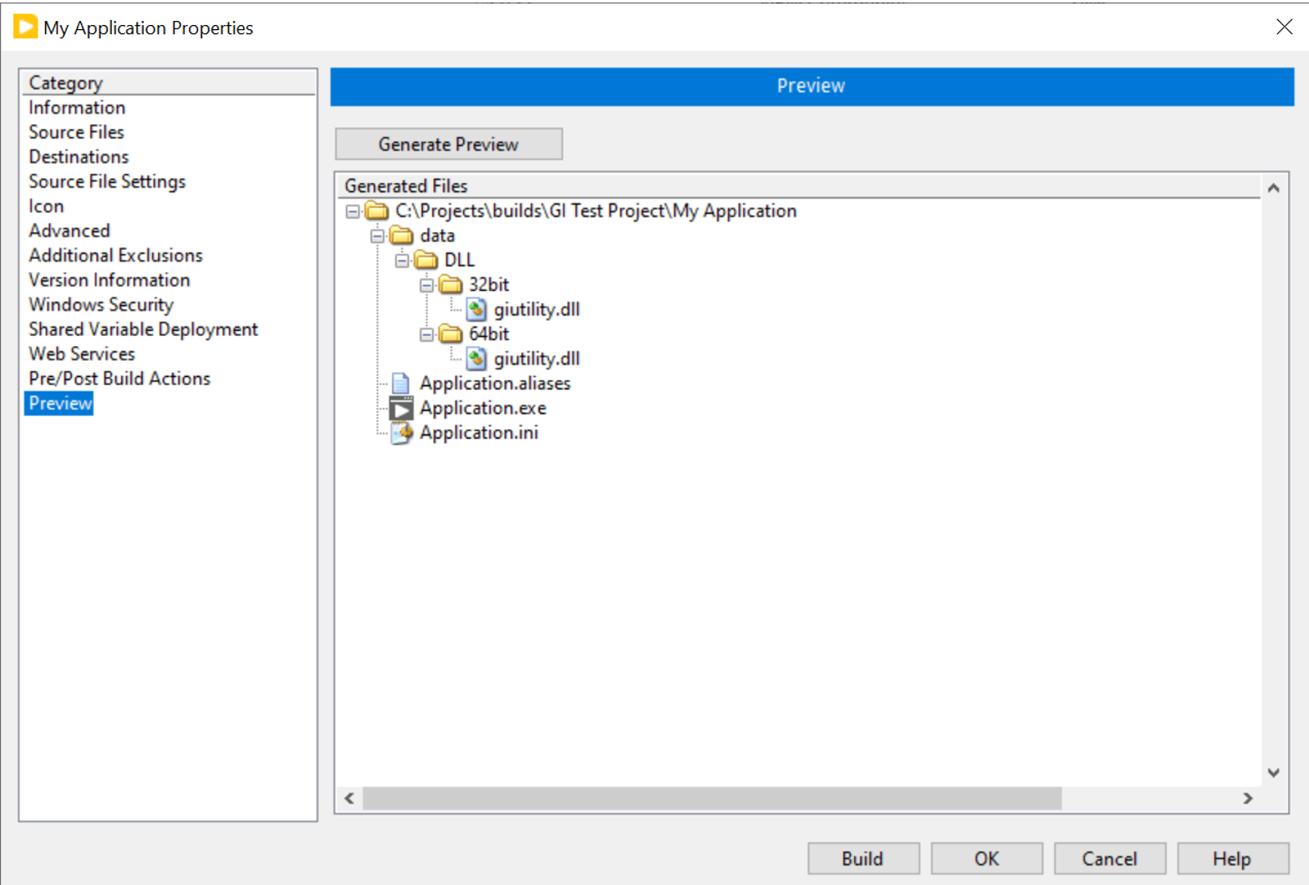This screenshot has height=885, width=1309.
Task: Collapse the 32bit folder node
Action: tap(427, 286)
